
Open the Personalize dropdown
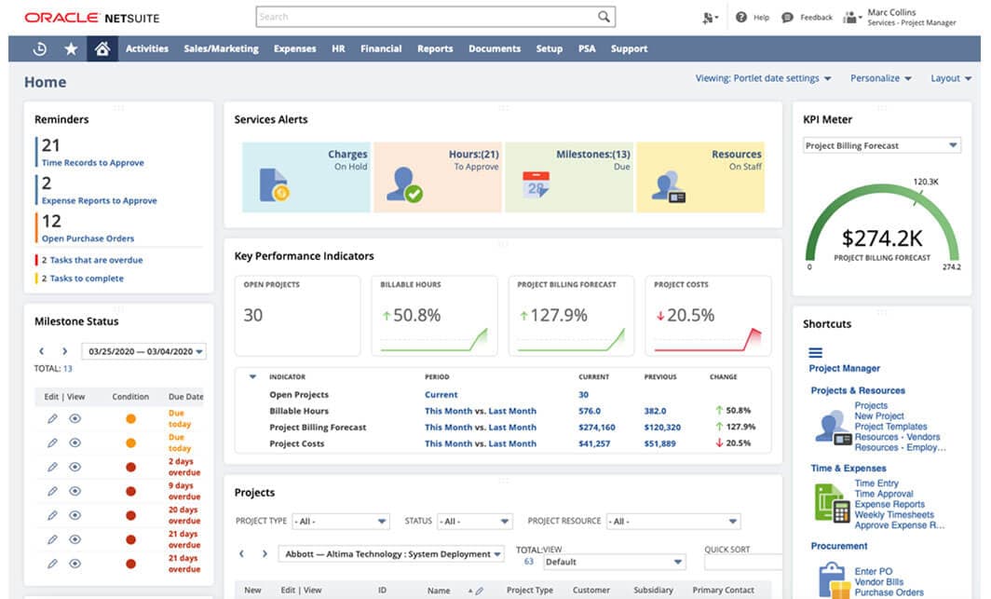881,78
